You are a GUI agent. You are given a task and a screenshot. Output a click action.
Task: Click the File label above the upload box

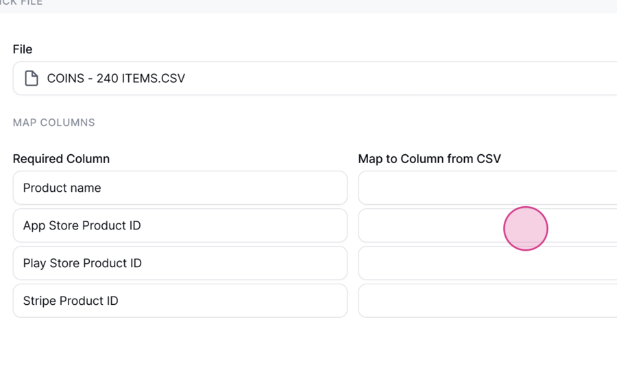[x=23, y=49]
